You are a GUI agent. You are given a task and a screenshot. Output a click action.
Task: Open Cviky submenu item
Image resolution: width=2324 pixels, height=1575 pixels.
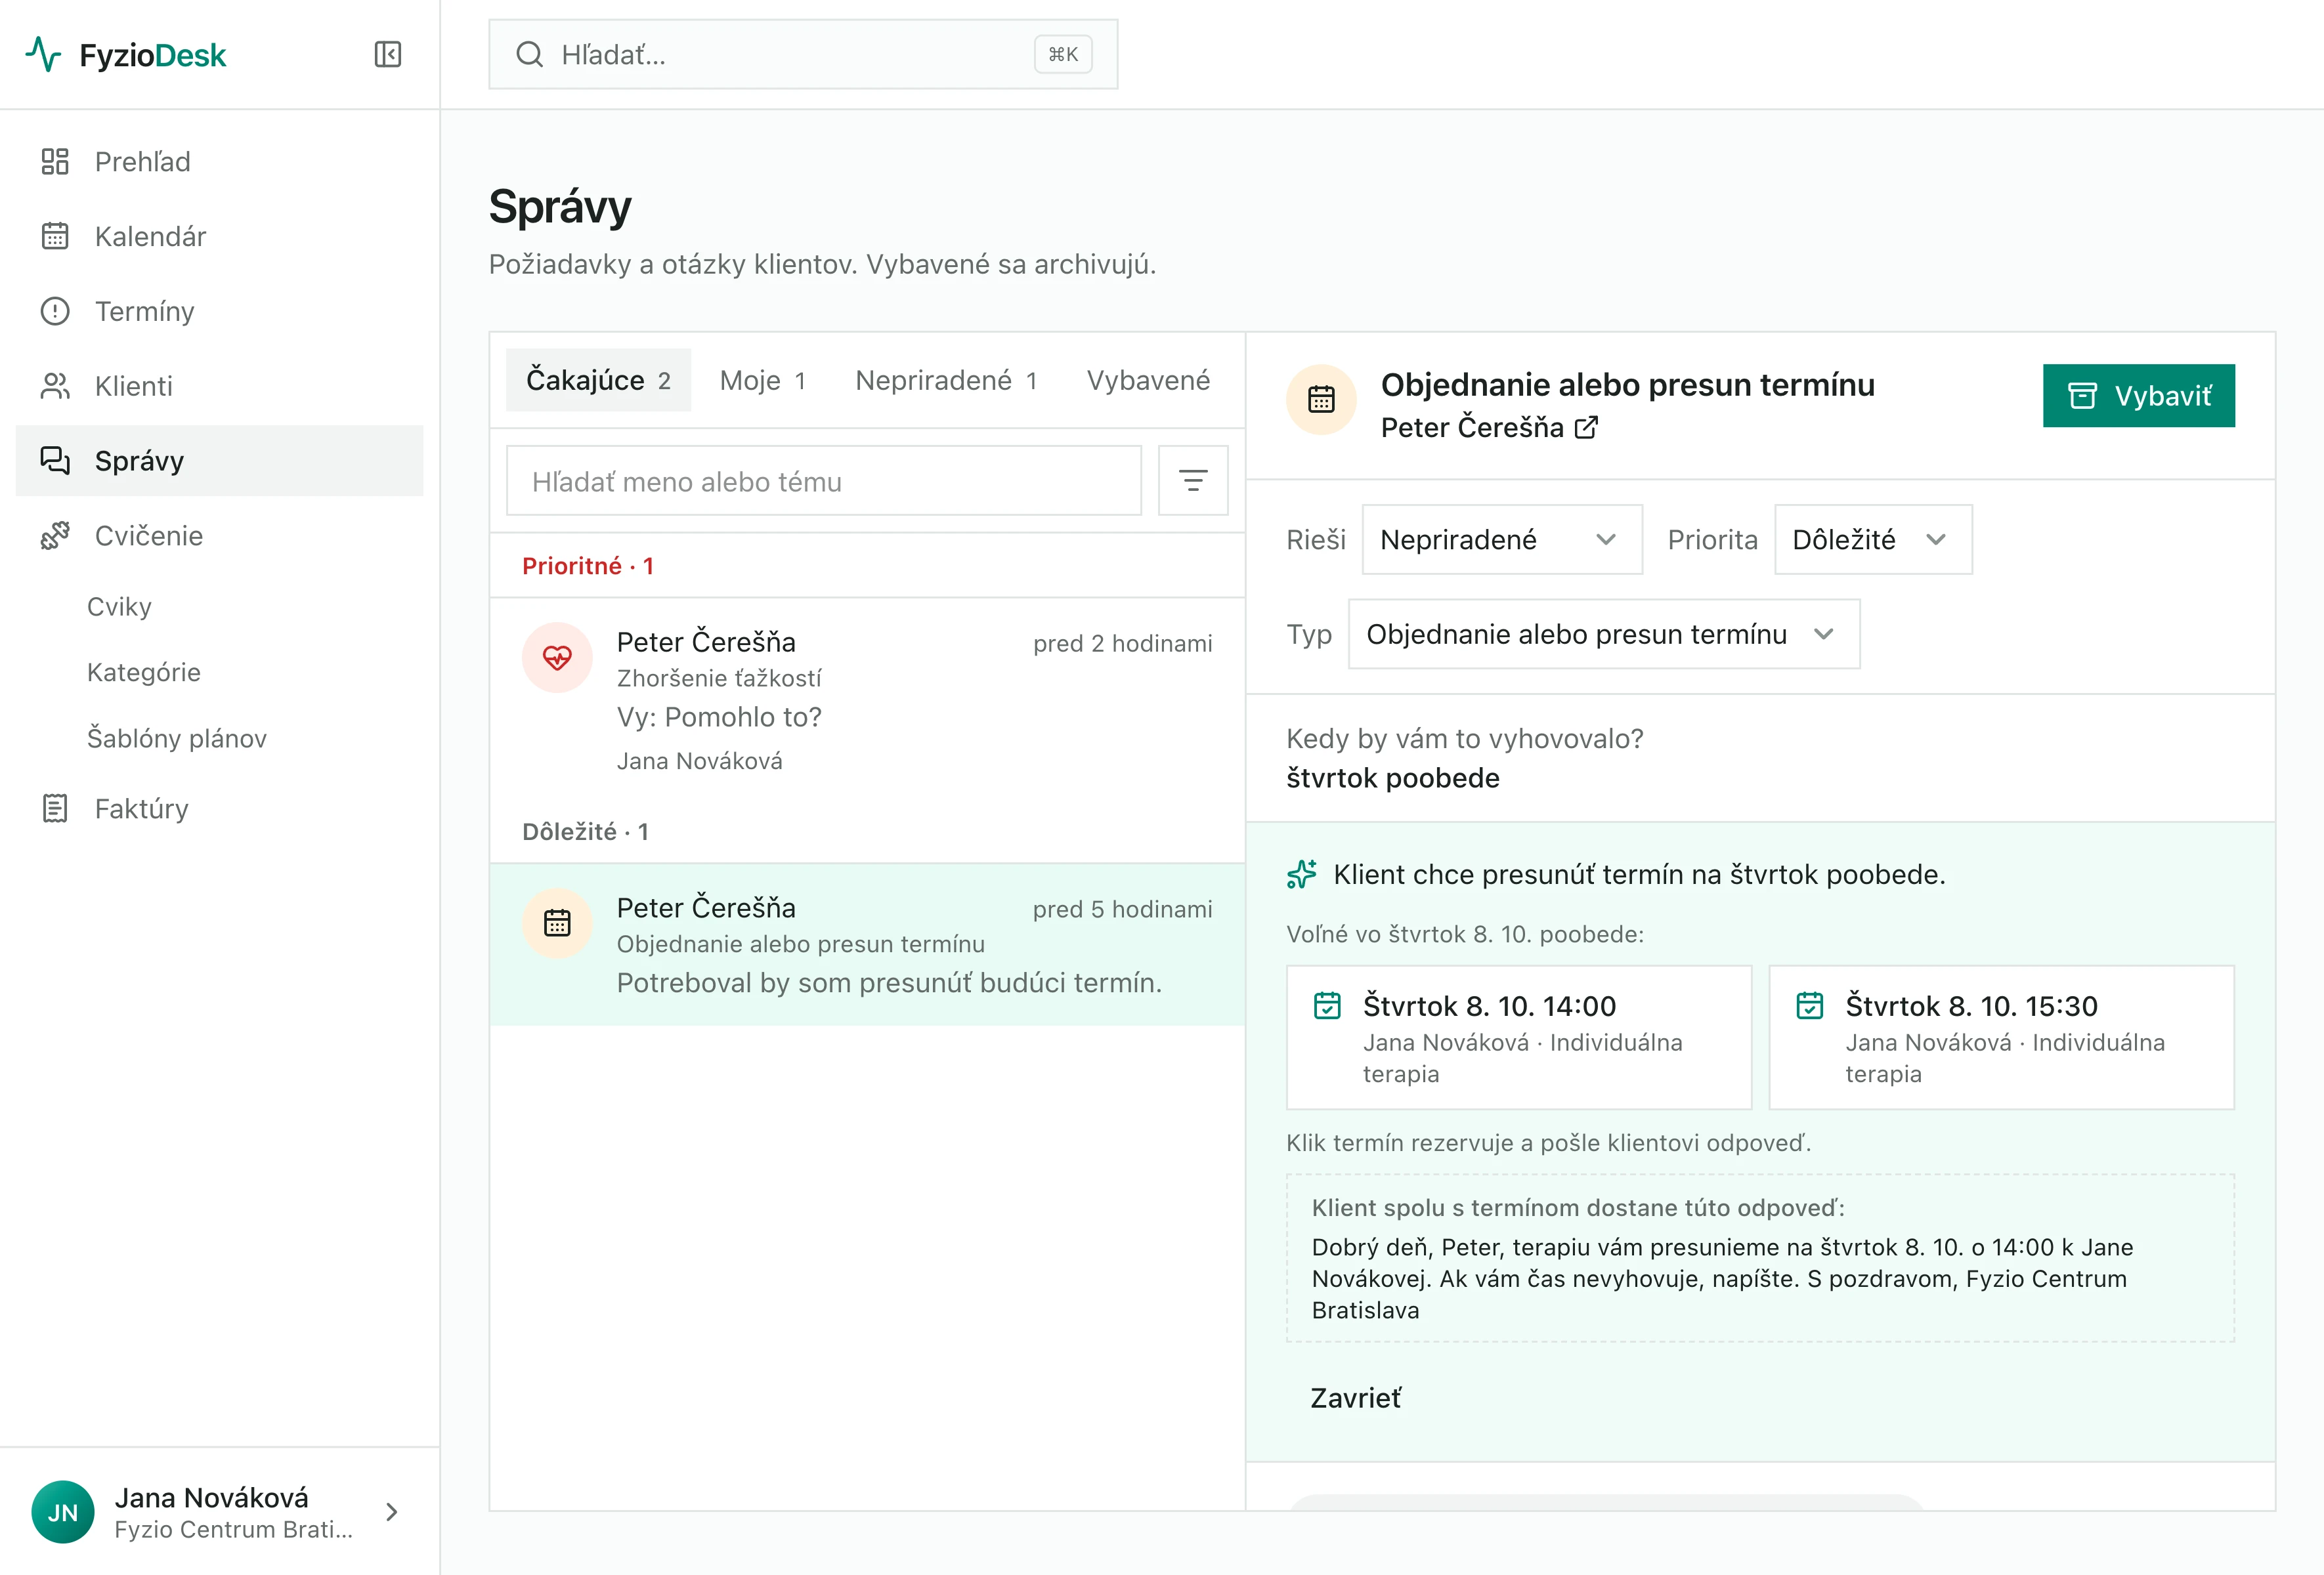[x=119, y=606]
